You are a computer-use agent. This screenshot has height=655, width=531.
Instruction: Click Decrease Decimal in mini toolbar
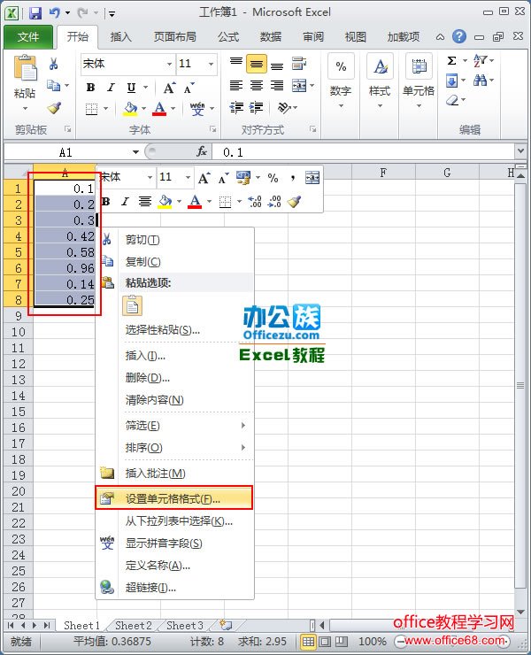pyautogui.click(x=274, y=202)
